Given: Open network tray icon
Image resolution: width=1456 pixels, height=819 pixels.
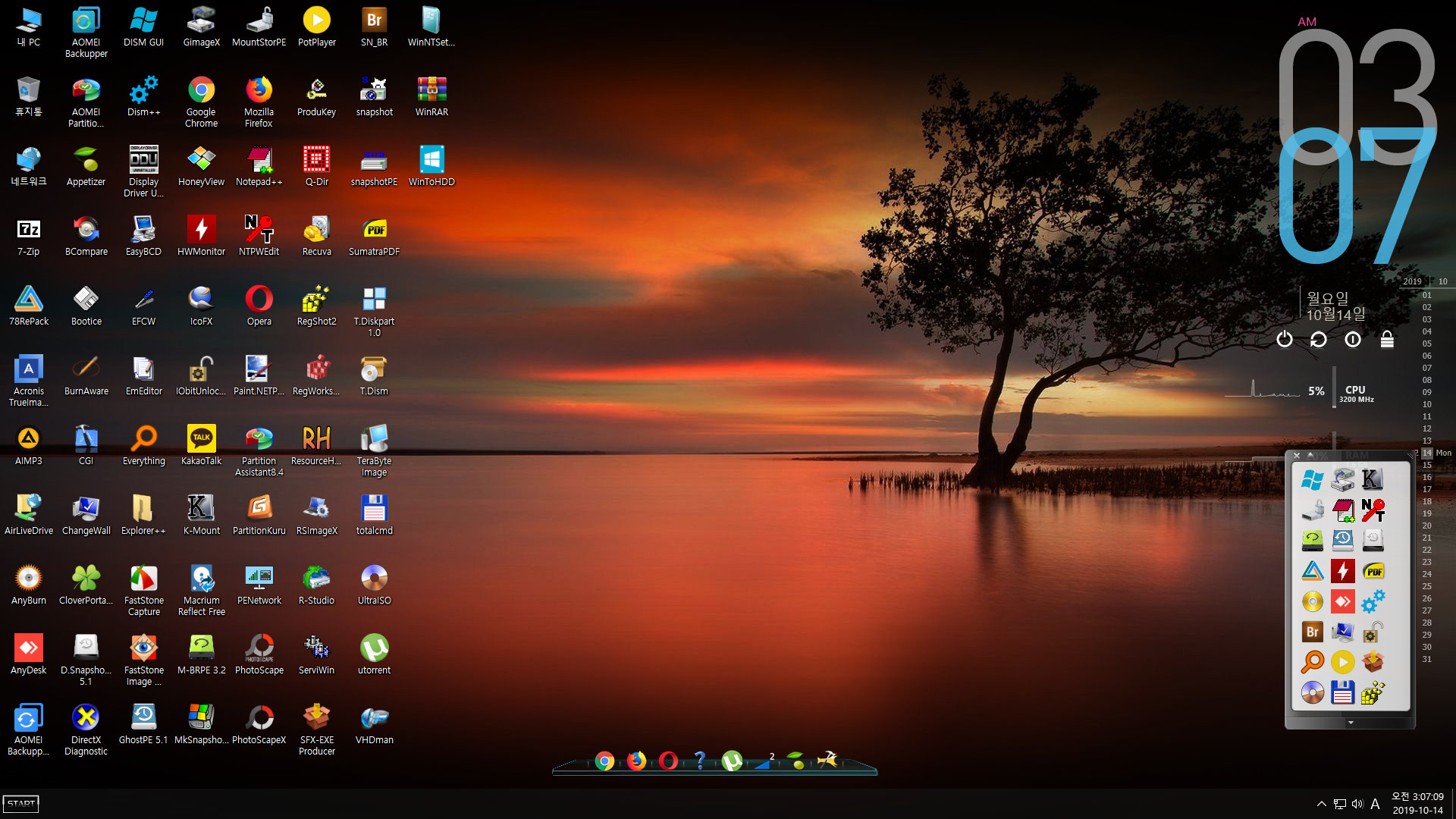Looking at the screenshot, I should coord(1340,804).
